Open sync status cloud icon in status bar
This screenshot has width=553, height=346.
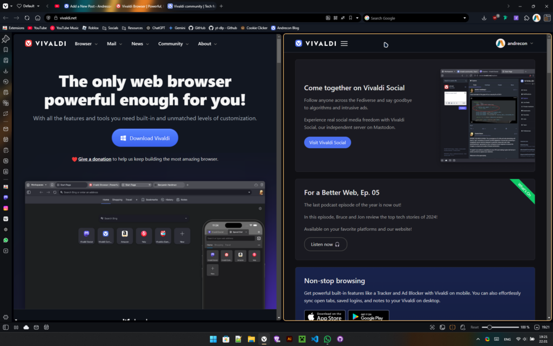26,327
